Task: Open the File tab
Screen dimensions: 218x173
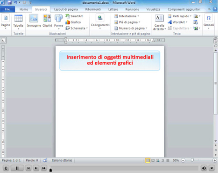Action: (x=7, y=9)
